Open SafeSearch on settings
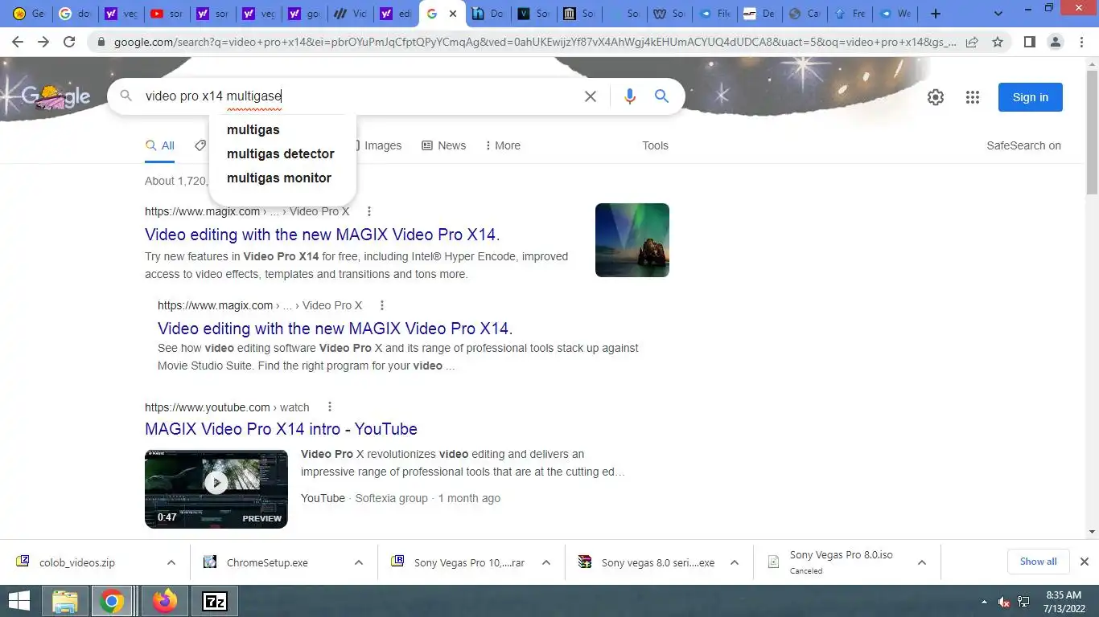Screen dimensions: 1099x617 coord(1023,145)
